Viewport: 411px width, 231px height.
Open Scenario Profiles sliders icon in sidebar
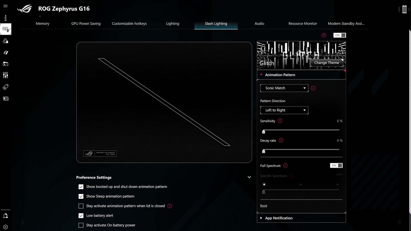(x=5, y=75)
